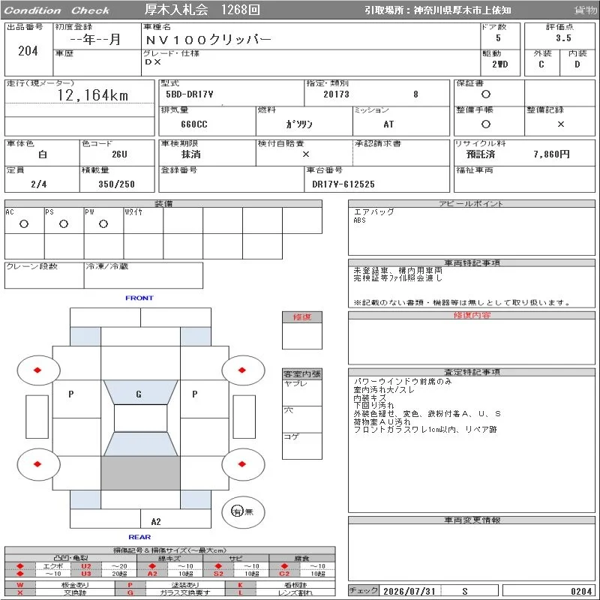Click the red diamond in the front tire oval on the diagram's right
The height and width of the screenshot is (600, 600).
241,370
